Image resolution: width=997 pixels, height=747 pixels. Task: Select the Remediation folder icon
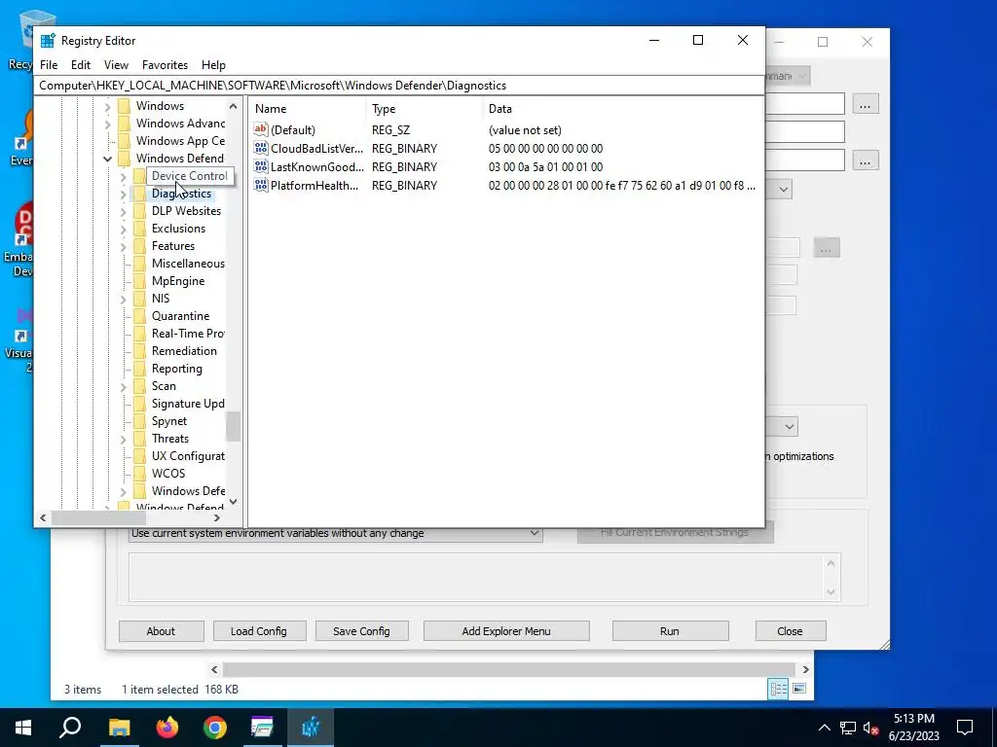[x=140, y=350]
